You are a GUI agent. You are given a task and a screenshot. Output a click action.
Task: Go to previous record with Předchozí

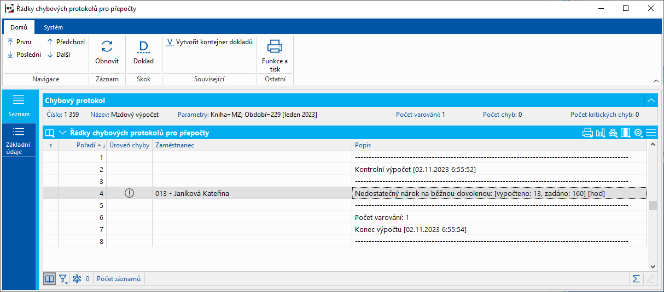tap(66, 41)
